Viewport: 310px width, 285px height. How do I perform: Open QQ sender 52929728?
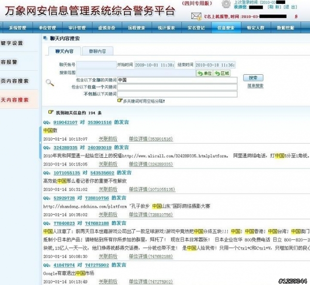coord(64,198)
